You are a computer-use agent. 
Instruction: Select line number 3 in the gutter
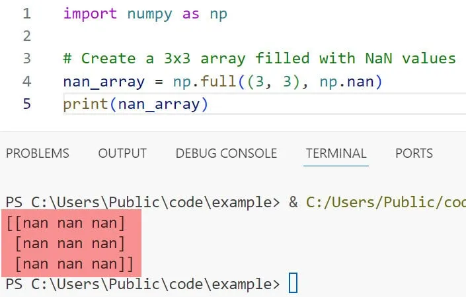pyautogui.click(x=26, y=58)
